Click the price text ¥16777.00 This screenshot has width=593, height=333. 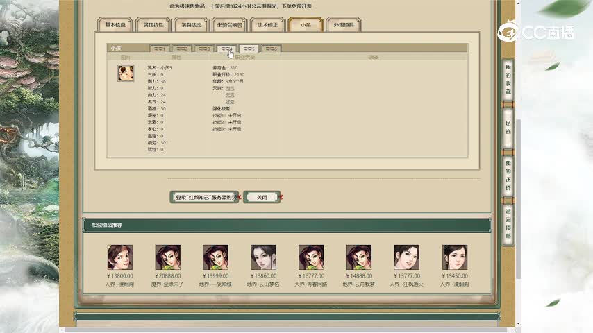pyautogui.click(x=311, y=276)
